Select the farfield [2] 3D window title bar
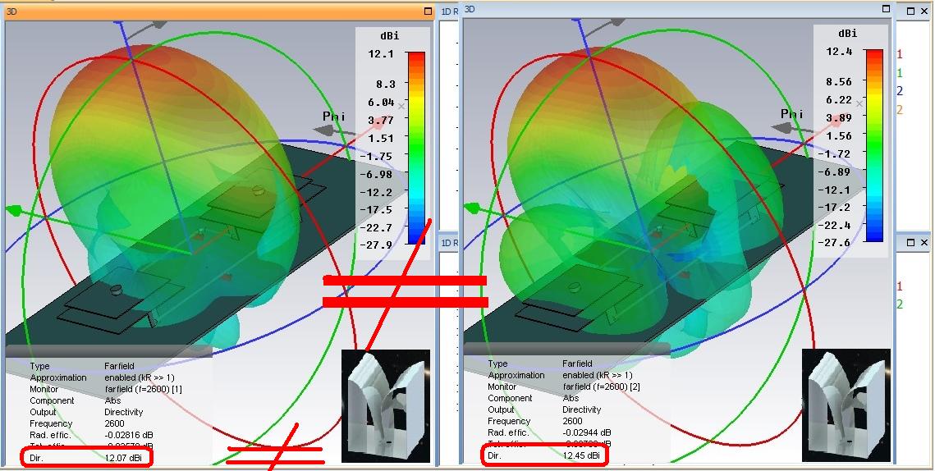 coord(676,9)
